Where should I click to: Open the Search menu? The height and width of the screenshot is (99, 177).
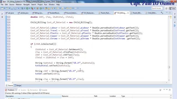(x=33, y=4)
